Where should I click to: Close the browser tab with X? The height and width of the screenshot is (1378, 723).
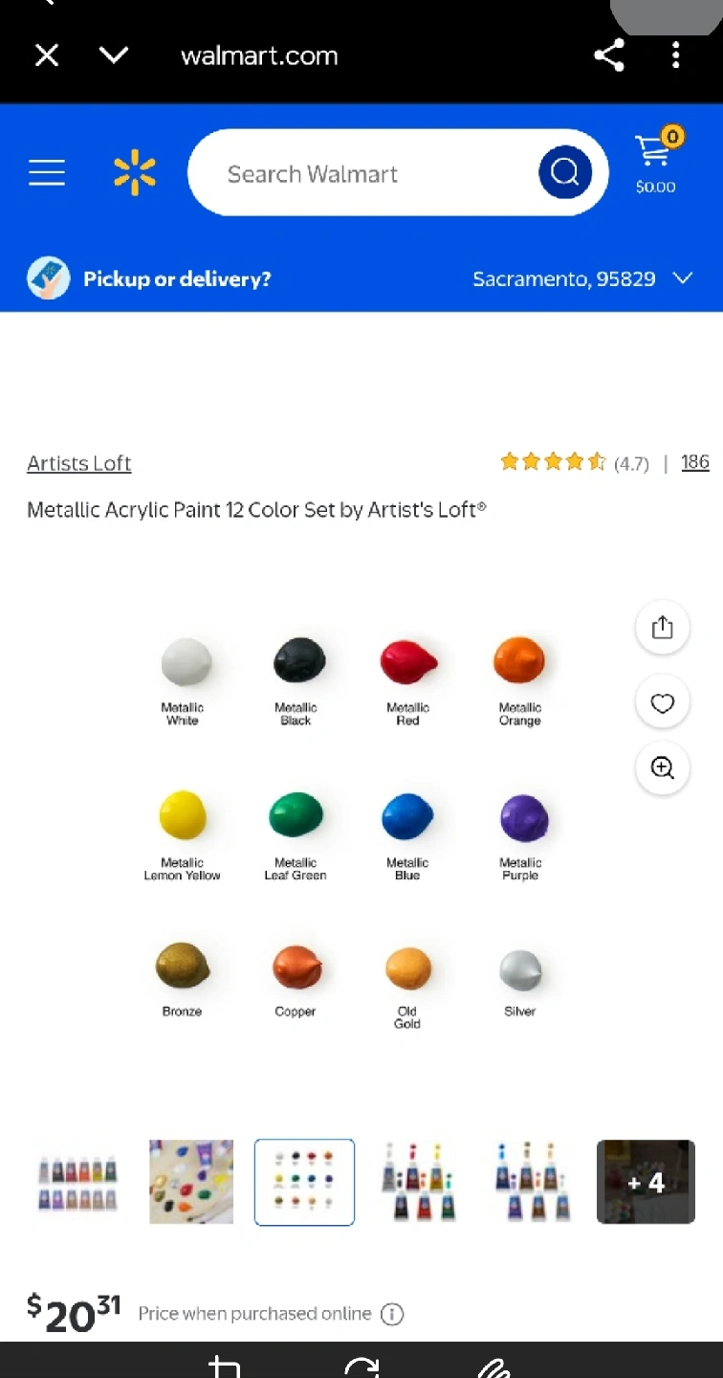click(47, 56)
